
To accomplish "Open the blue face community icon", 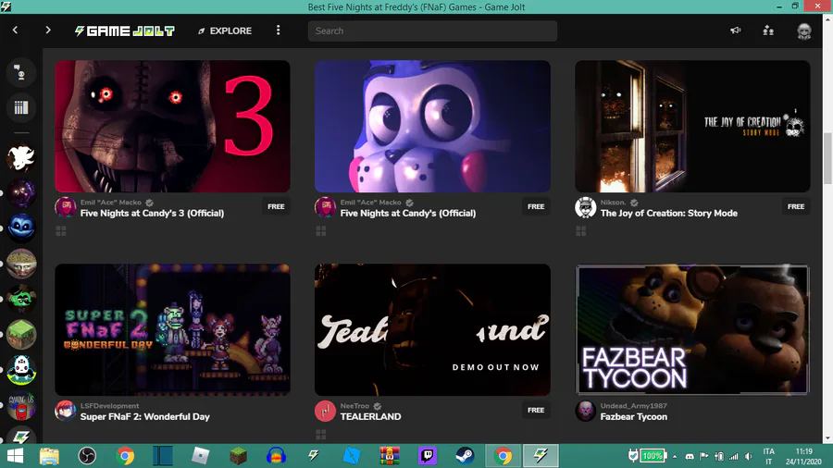I will point(21,228).
